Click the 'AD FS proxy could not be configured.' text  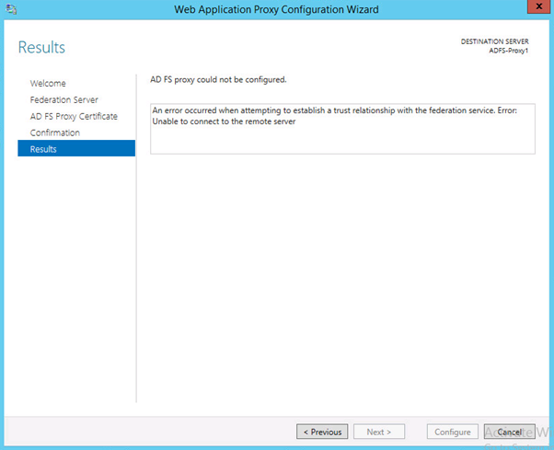218,80
